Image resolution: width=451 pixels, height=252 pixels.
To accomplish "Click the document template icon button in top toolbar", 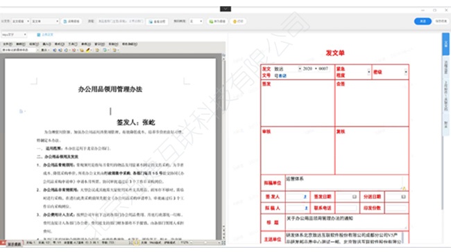I will coord(71,21).
